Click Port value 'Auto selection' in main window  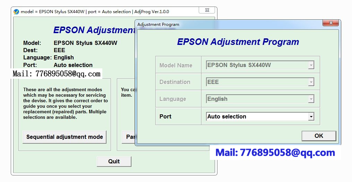click(73, 65)
